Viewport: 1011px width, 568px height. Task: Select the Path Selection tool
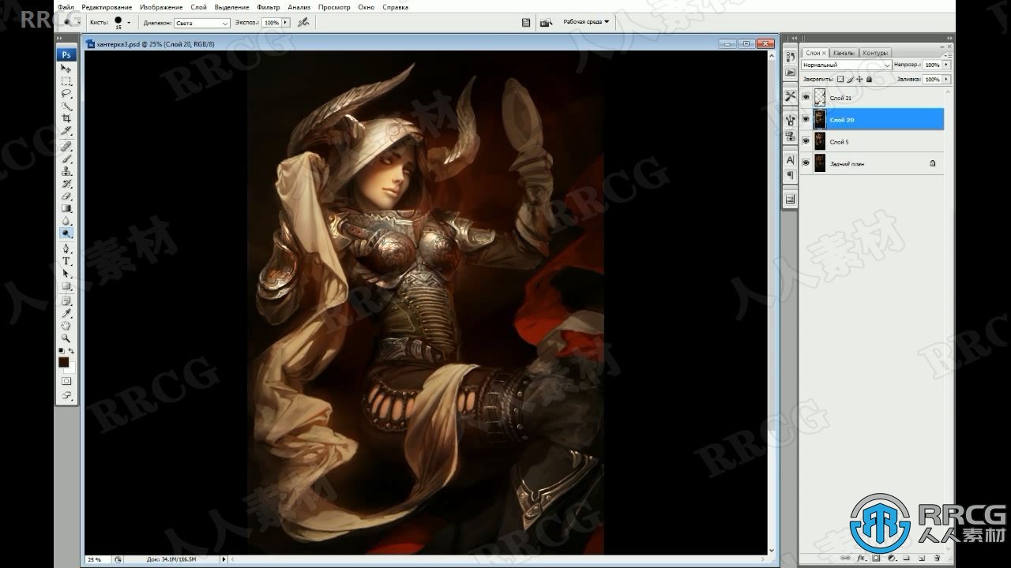(66, 274)
